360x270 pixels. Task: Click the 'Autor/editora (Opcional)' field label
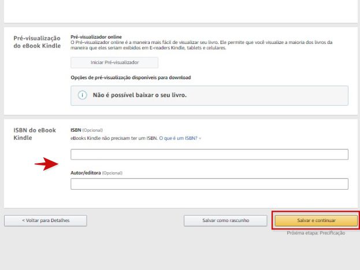tap(96, 173)
